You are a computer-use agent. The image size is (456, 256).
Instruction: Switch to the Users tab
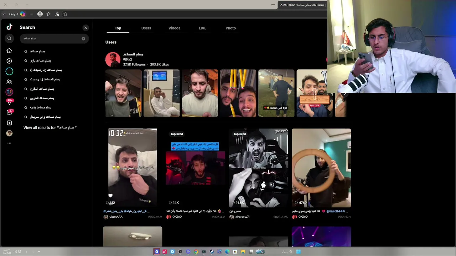[146, 28]
